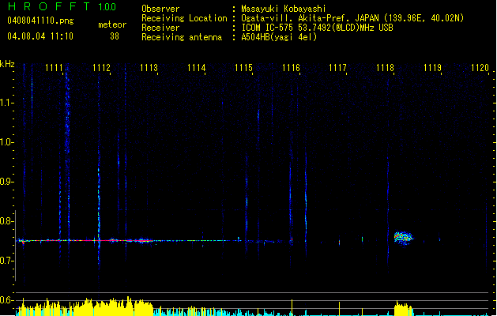
Task: Click the Receiver label
Action: point(160,28)
